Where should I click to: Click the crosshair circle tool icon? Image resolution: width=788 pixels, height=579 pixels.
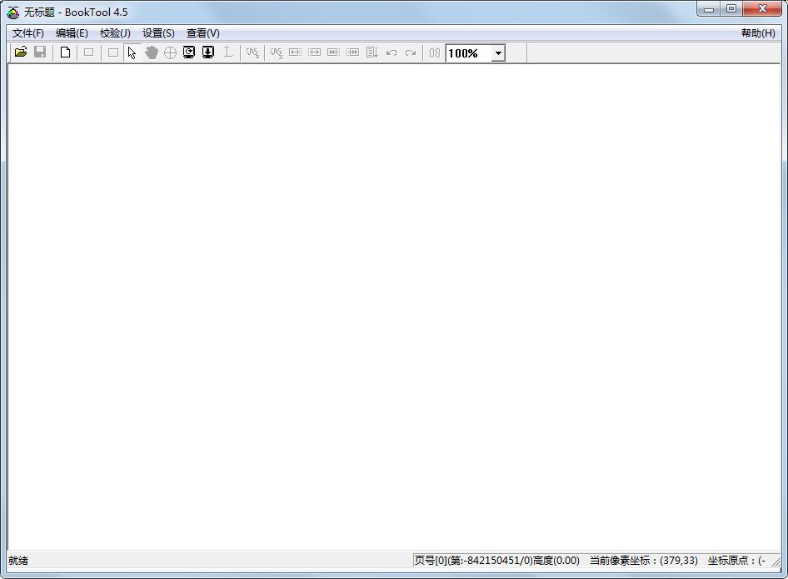click(x=170, y=52)
